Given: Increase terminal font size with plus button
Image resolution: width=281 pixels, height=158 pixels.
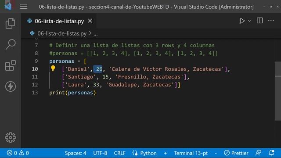Looking at the screenshot, I should point(165,153).
